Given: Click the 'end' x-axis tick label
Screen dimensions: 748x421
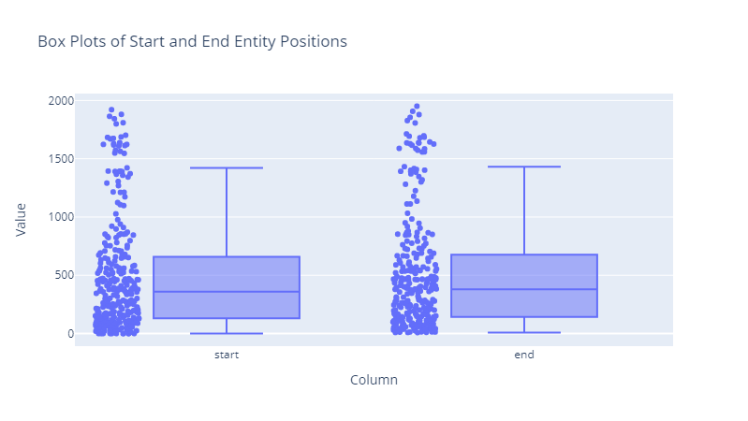Looking at the screenshot, I should [524, 356].
